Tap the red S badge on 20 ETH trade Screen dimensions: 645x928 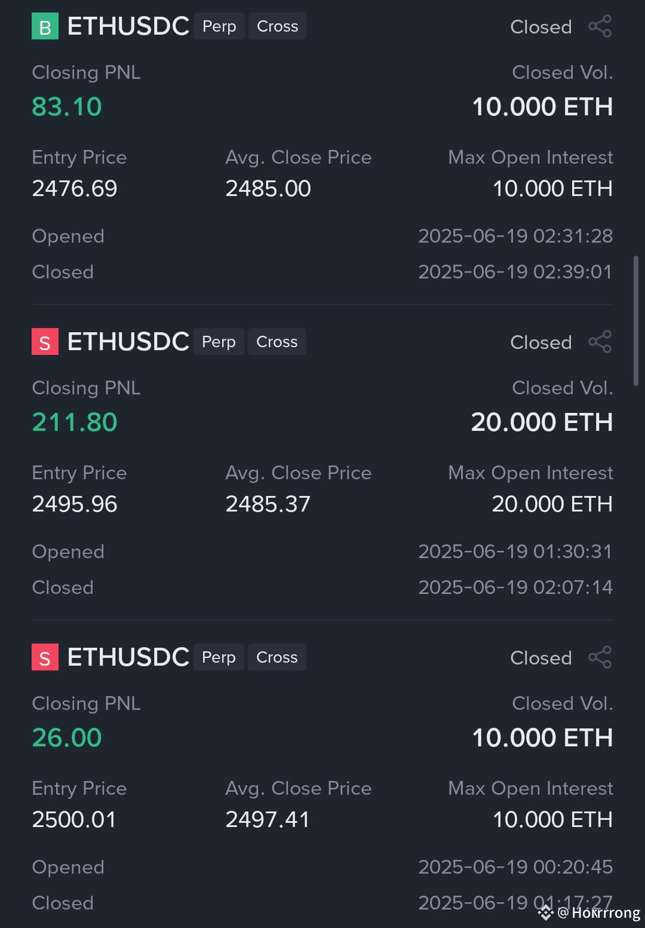pos(45,342)
